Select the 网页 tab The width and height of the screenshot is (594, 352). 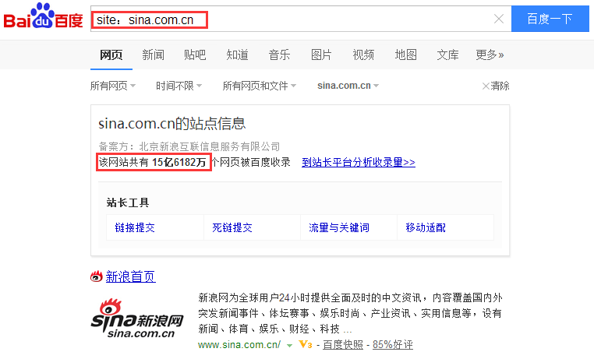point(111,55)
